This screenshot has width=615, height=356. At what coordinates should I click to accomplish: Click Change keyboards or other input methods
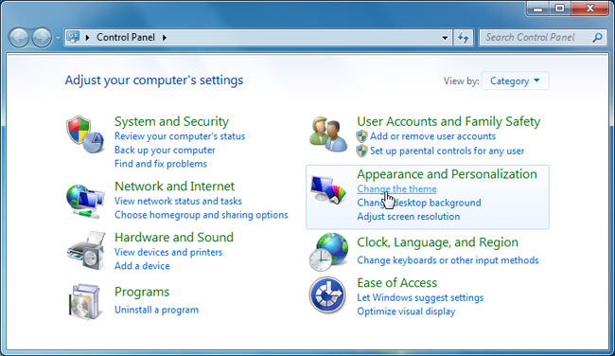tap(448, 260)
